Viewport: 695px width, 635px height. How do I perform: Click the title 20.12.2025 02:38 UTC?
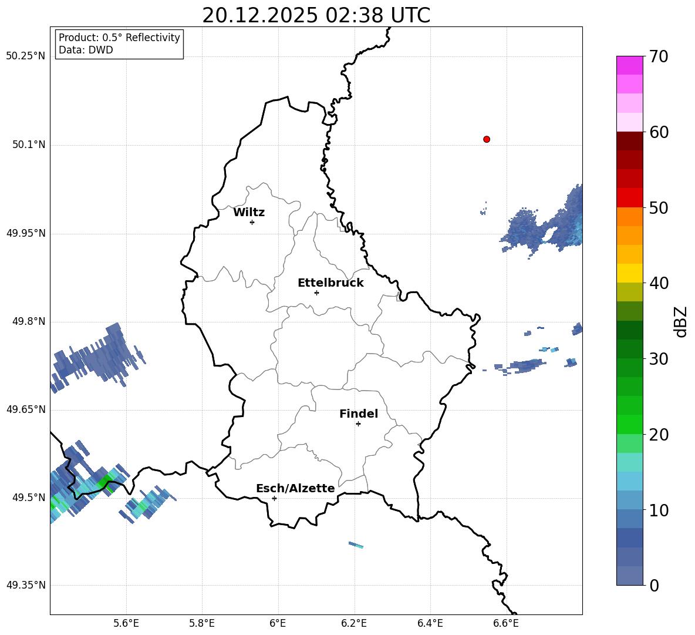316,15
